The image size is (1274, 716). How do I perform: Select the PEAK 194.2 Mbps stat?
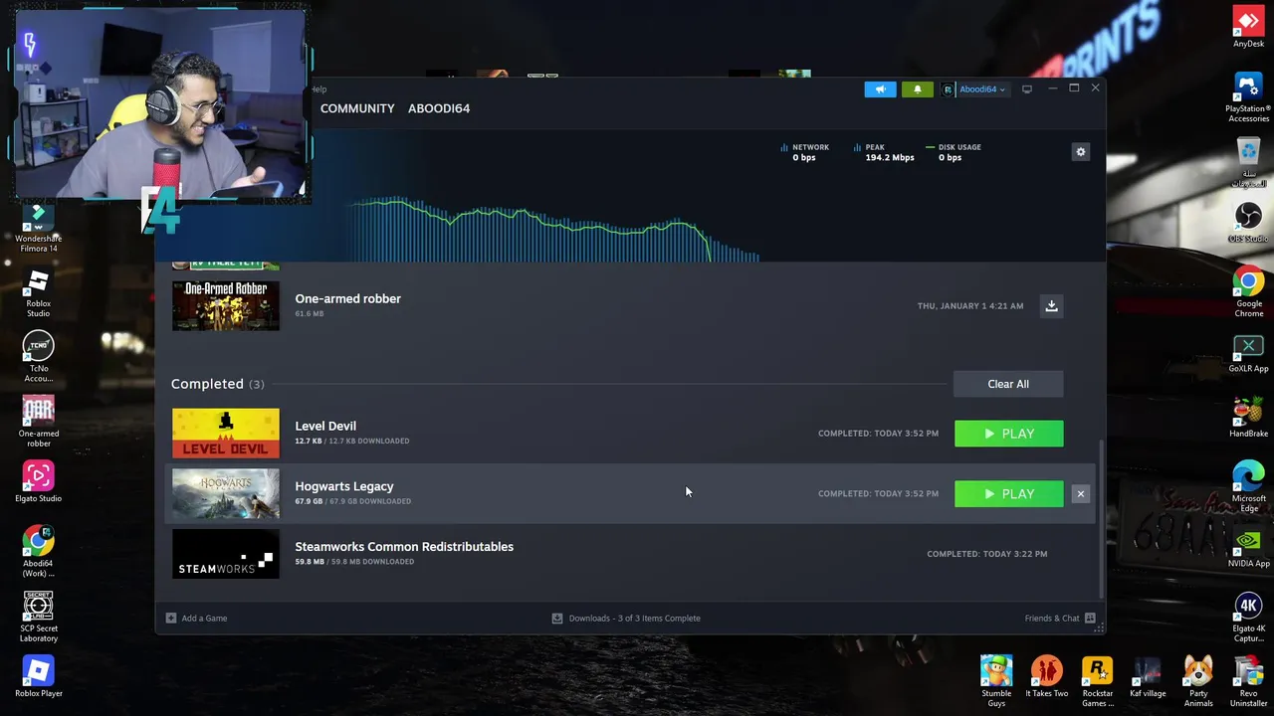click(x=884, y=152)
